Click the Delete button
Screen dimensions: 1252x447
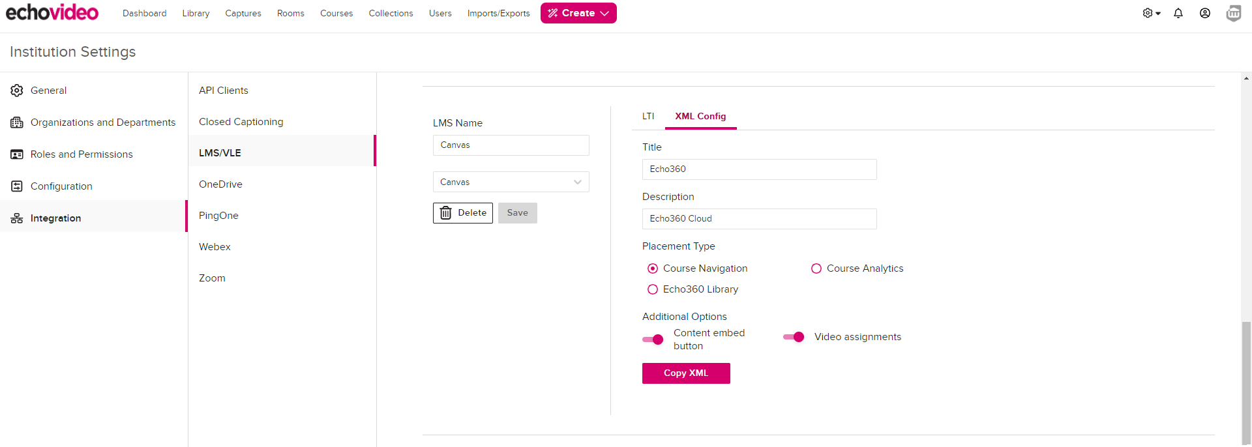[x=463, y=213]
